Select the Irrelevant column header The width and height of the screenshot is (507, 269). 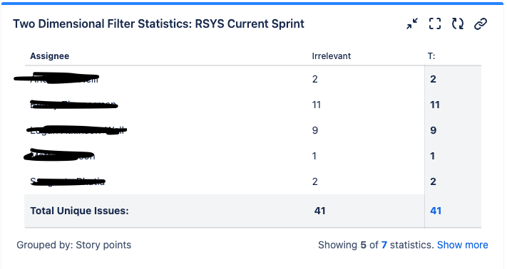point(331,56)
